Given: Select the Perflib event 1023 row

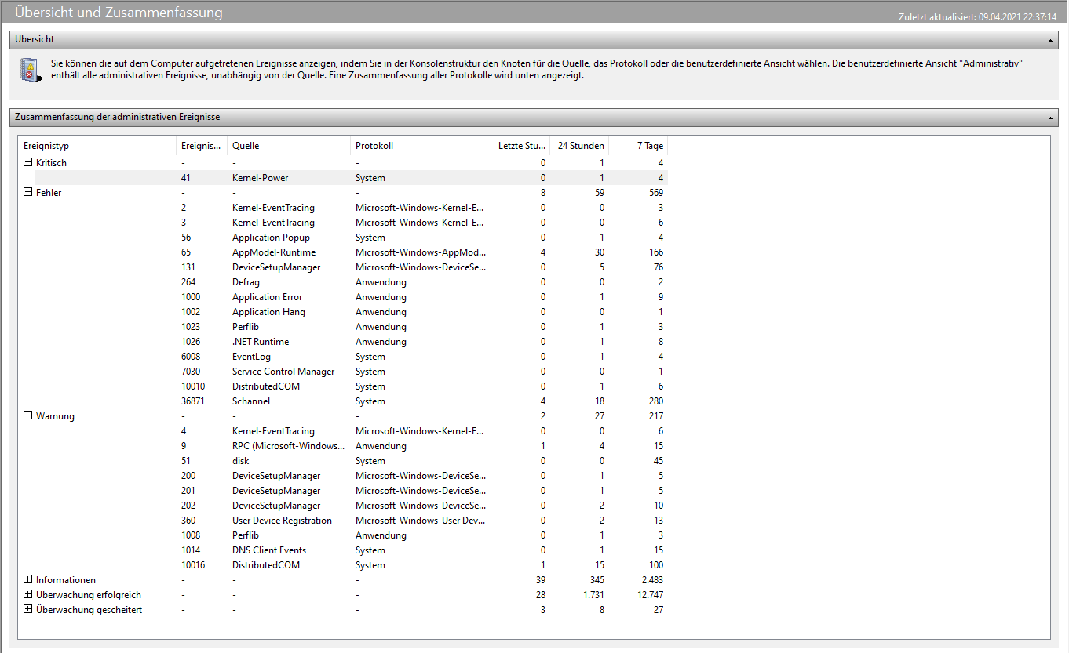Looking at the screenshot, I should click(x=351, y=327).
